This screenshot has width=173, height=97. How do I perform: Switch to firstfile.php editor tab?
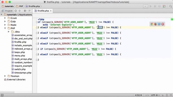pos(43,11)
